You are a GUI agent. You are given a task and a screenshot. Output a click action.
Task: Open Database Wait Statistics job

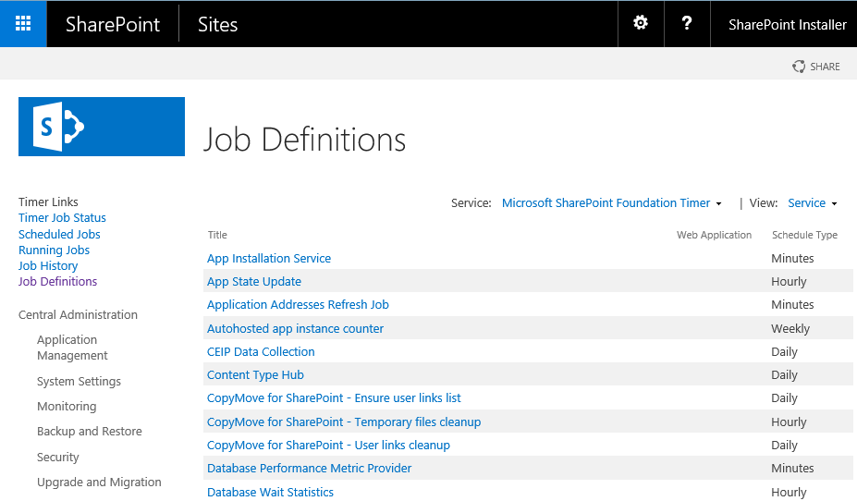[x=270, y=493]
